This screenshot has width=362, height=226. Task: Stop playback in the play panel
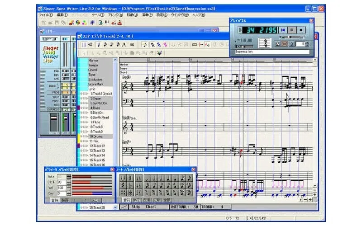pyautogui.click(x=301, y=30)
